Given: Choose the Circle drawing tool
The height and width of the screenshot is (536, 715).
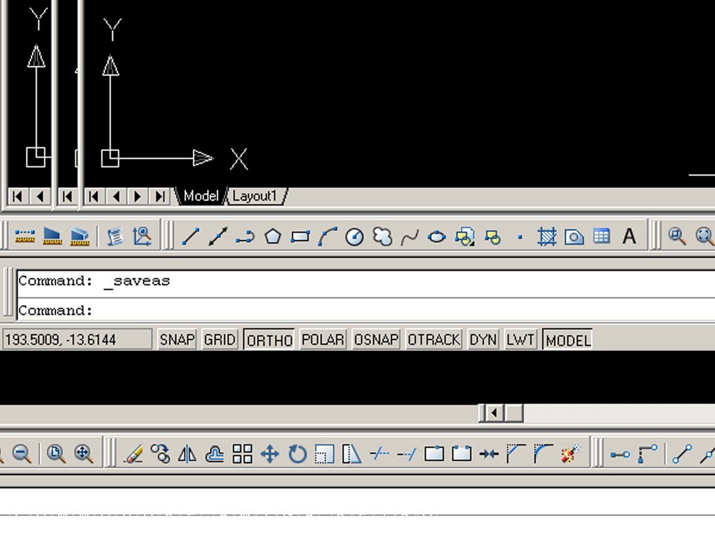Looking at the screenshot, I should coord(355,237).
